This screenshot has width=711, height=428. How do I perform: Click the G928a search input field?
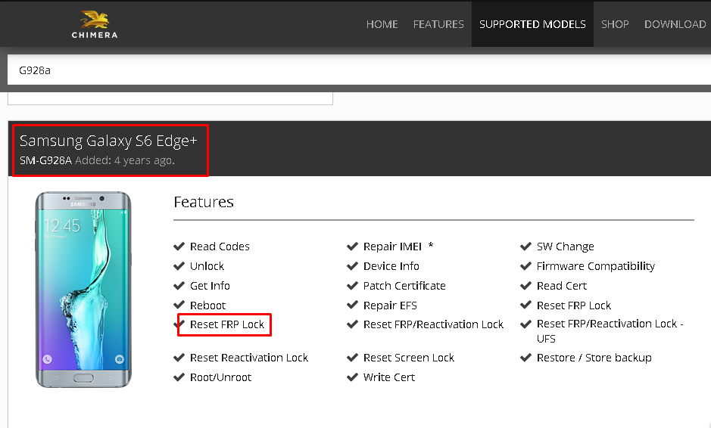pyautogui.click(x=359, y=70)
